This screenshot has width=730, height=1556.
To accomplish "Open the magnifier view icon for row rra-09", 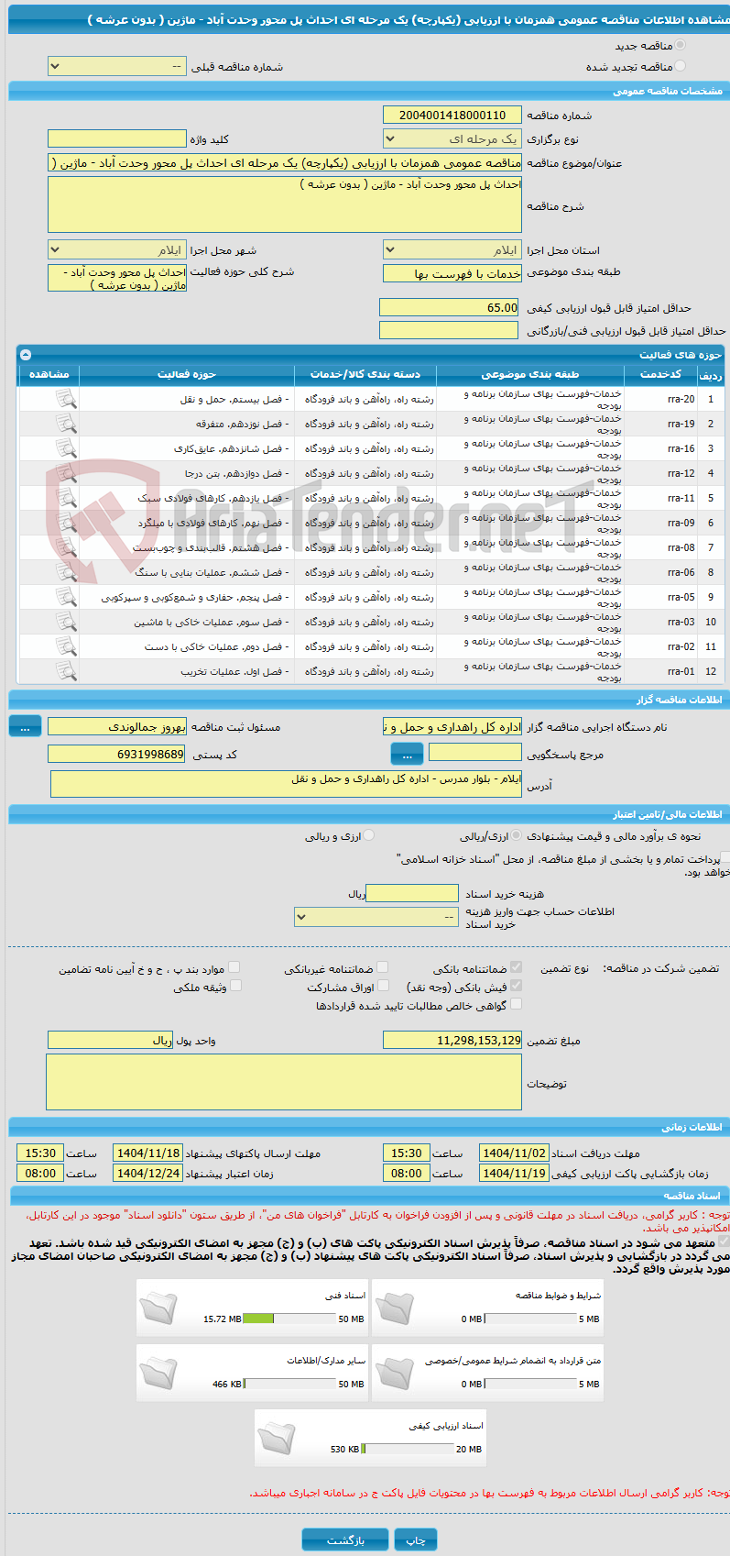I will pos(66,523).
